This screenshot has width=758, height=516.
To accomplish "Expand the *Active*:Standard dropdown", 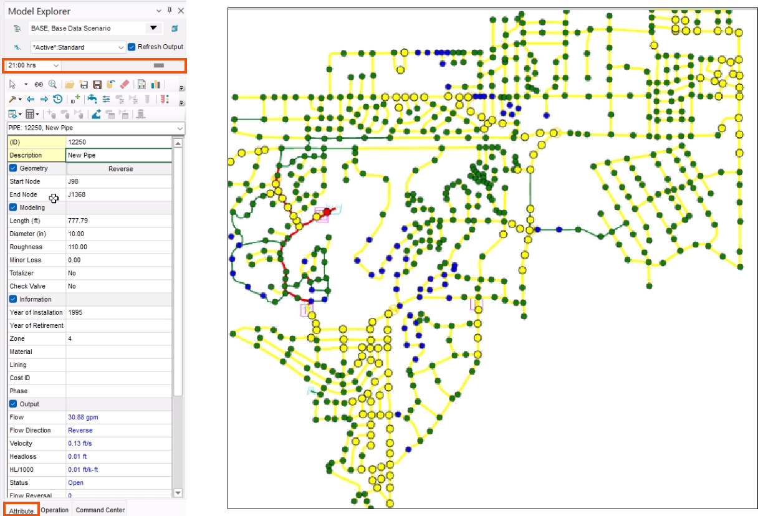I will point(121,47).
